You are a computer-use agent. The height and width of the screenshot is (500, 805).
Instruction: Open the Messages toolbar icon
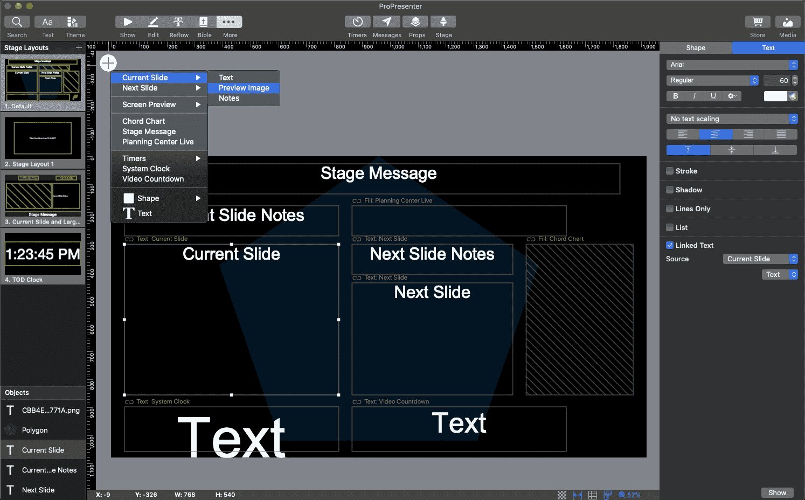[x=387, y=22]
